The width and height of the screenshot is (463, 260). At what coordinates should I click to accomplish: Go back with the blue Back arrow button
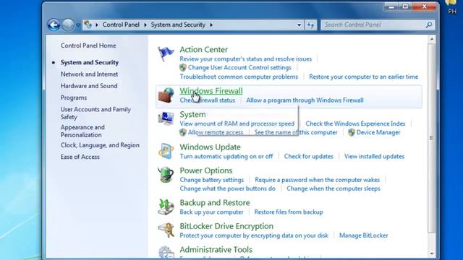tap(54, 25)
